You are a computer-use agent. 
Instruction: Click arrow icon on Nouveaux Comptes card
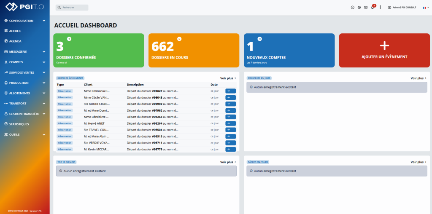(259, 39)
